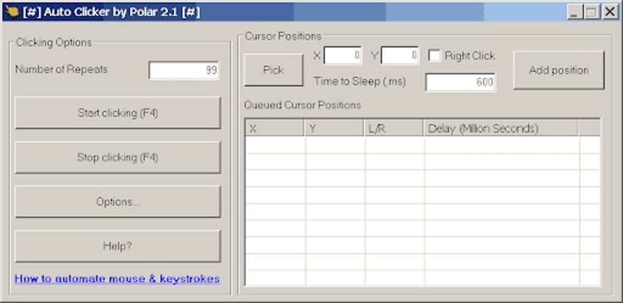Click the Time to Sleep (.ms) field
Screen dimensions: 623x303
460,82
